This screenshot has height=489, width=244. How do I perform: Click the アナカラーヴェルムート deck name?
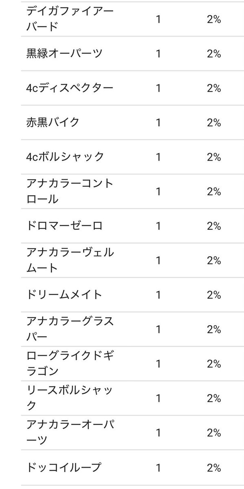[70, 260]
